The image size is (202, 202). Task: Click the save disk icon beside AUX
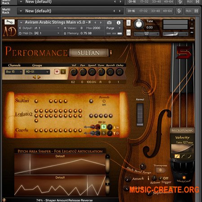196,11
